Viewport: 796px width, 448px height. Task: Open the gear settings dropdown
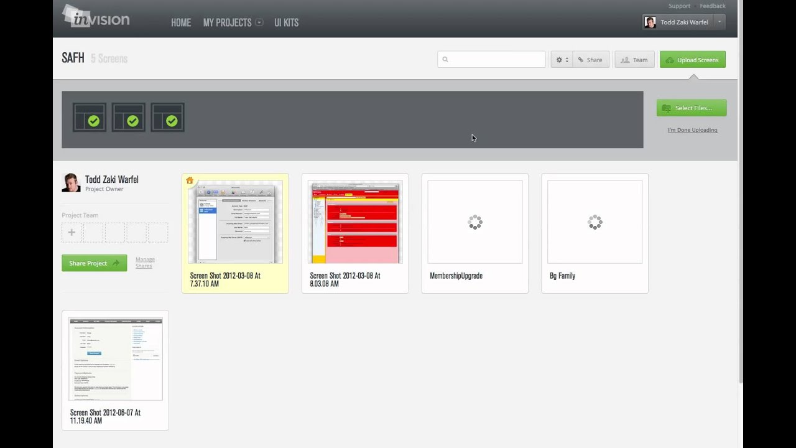[562, 60]
